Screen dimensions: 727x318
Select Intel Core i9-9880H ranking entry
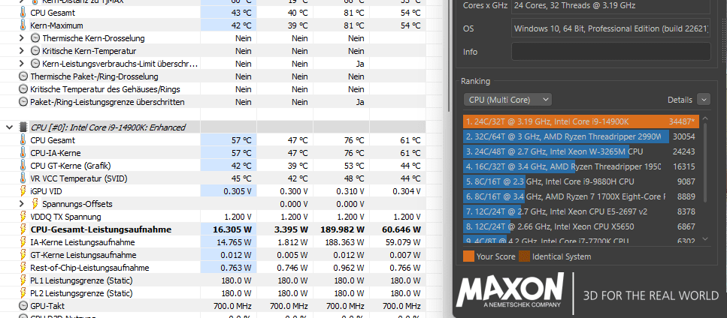[581, 181]
